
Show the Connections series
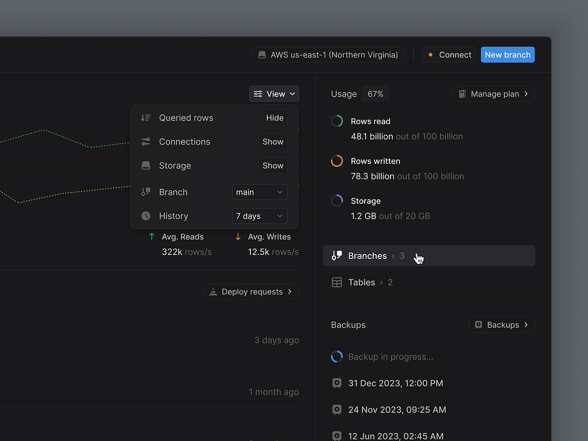273,142
